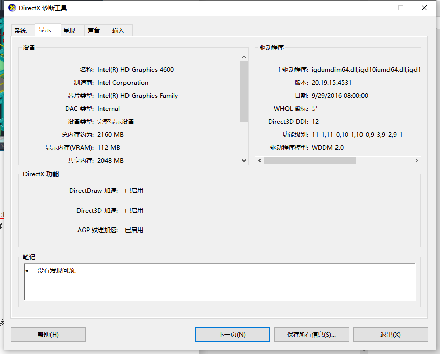
Task: Click the driver panel scroll-left arrow
Action: pyautogui.click(x=260, y=160)
